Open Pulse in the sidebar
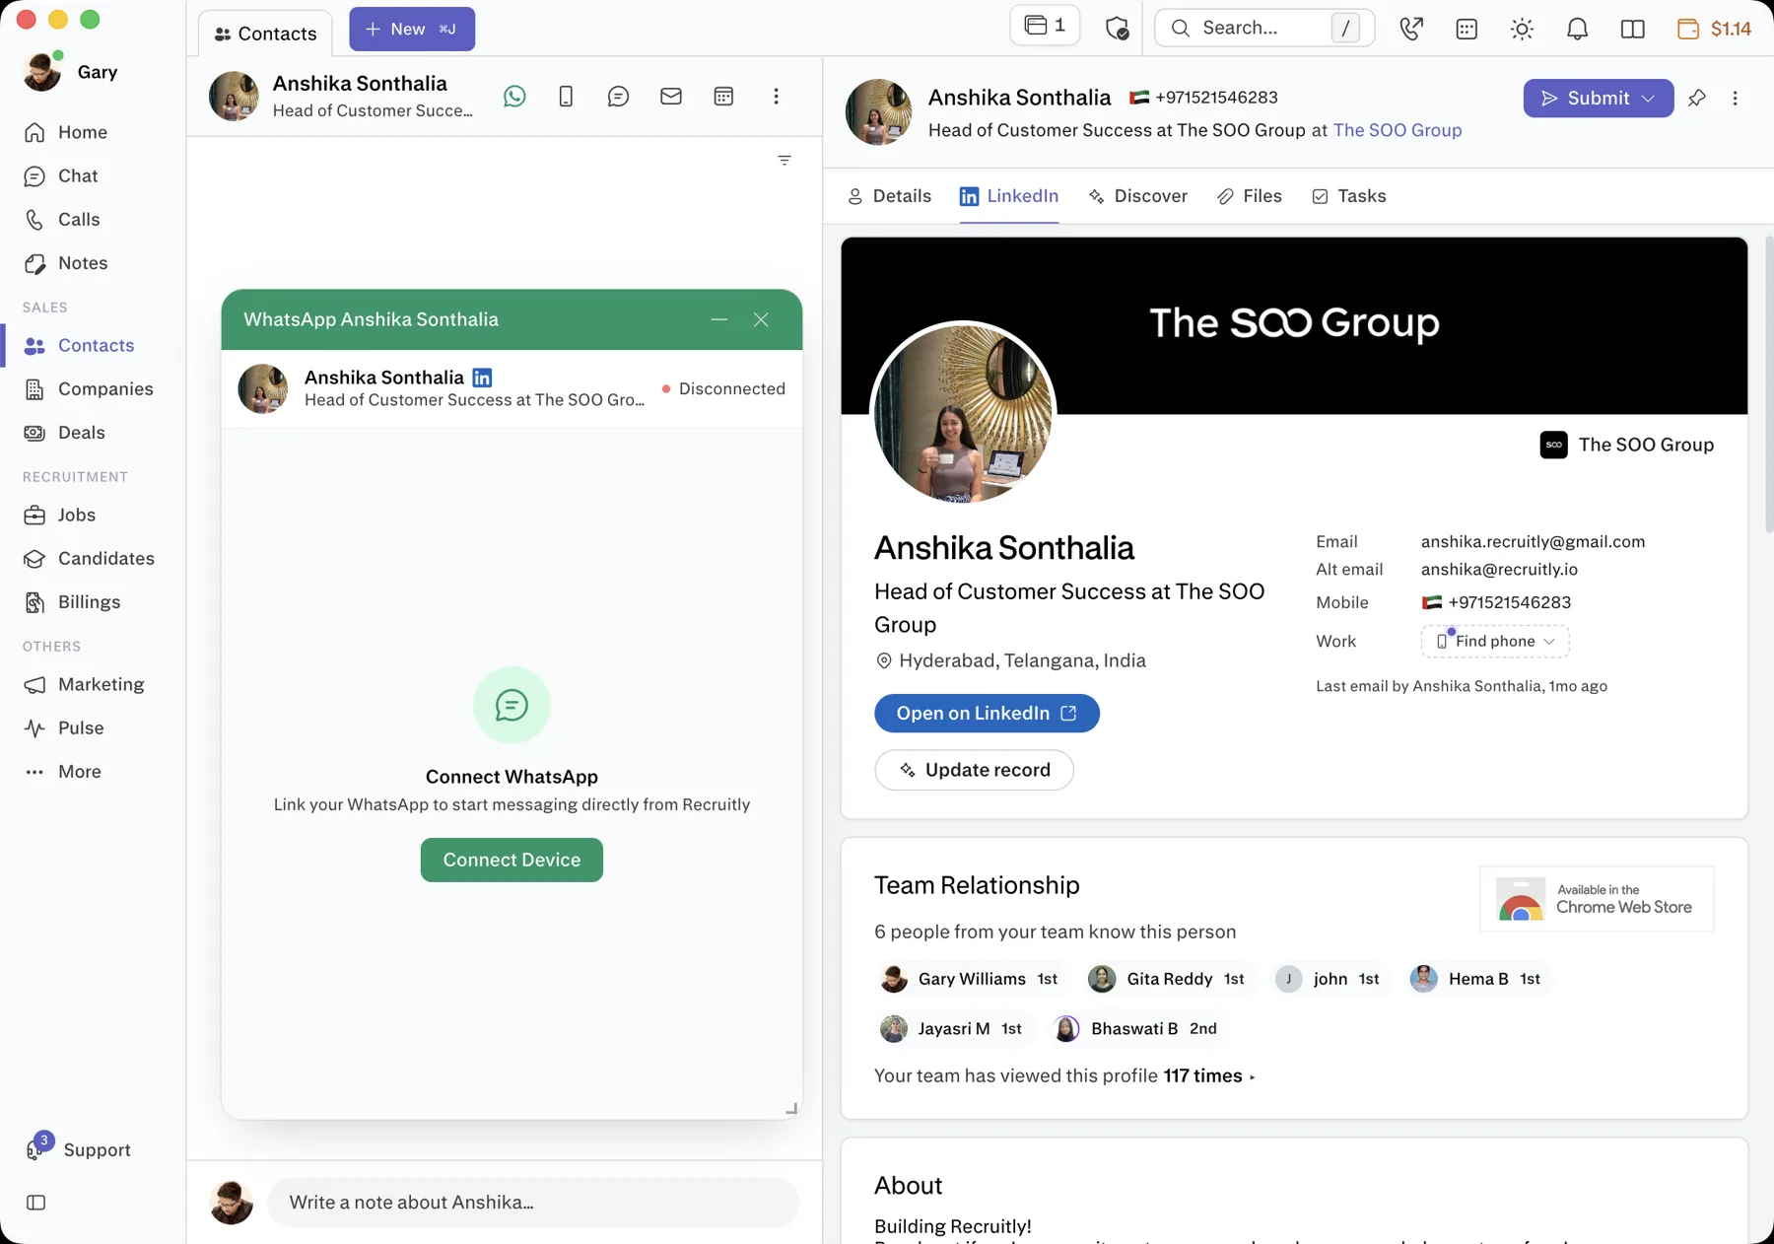This screenshot has width=1774, height=1244. pos(64,727)
